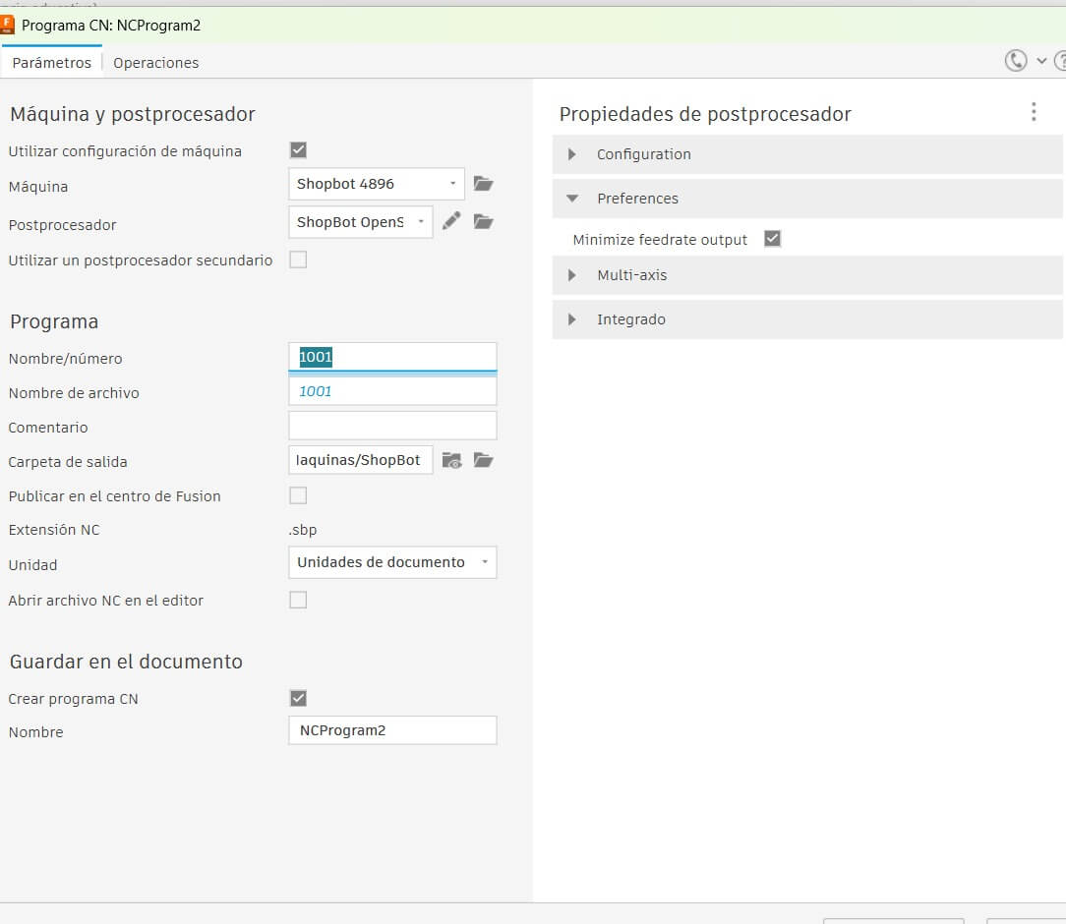Open dropdown arrow next to phone icon
1066x924 pixels.
click(x=1041, y=61)
